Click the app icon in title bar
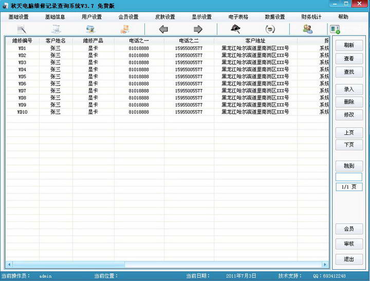Image resolution: width=370 pixels, height=281 pixels. coord(5,6)
